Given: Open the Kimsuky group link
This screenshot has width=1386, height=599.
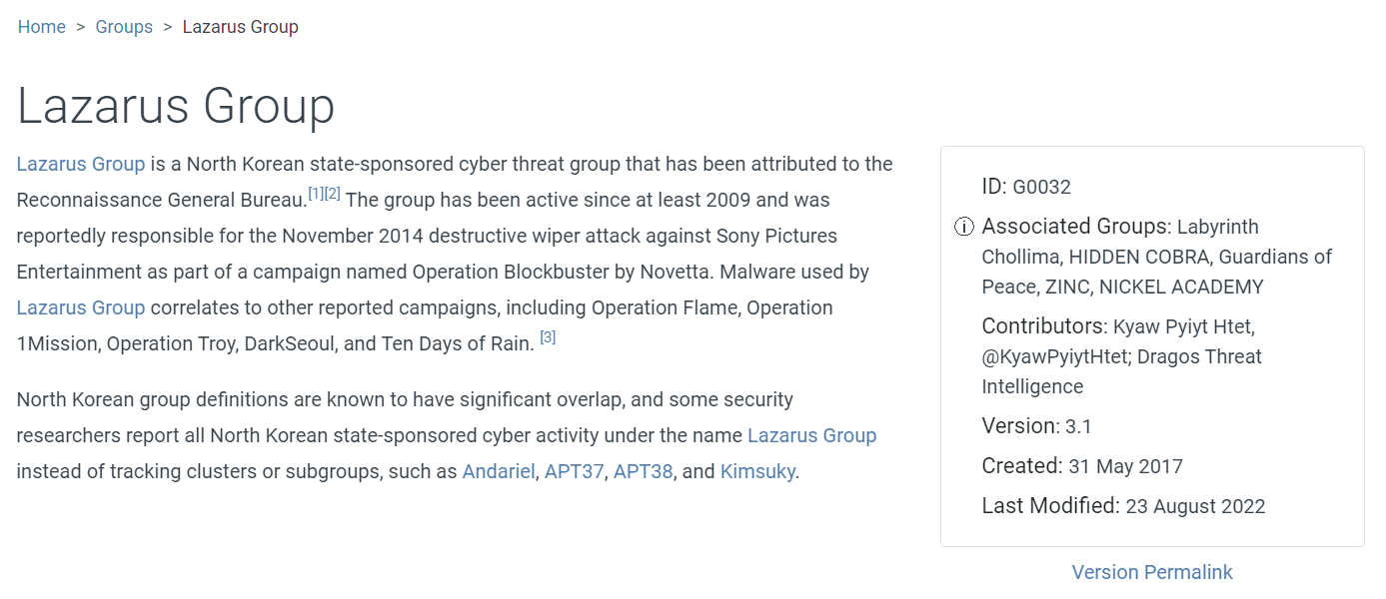Looking at the screenshot, I should click(757, 471).
